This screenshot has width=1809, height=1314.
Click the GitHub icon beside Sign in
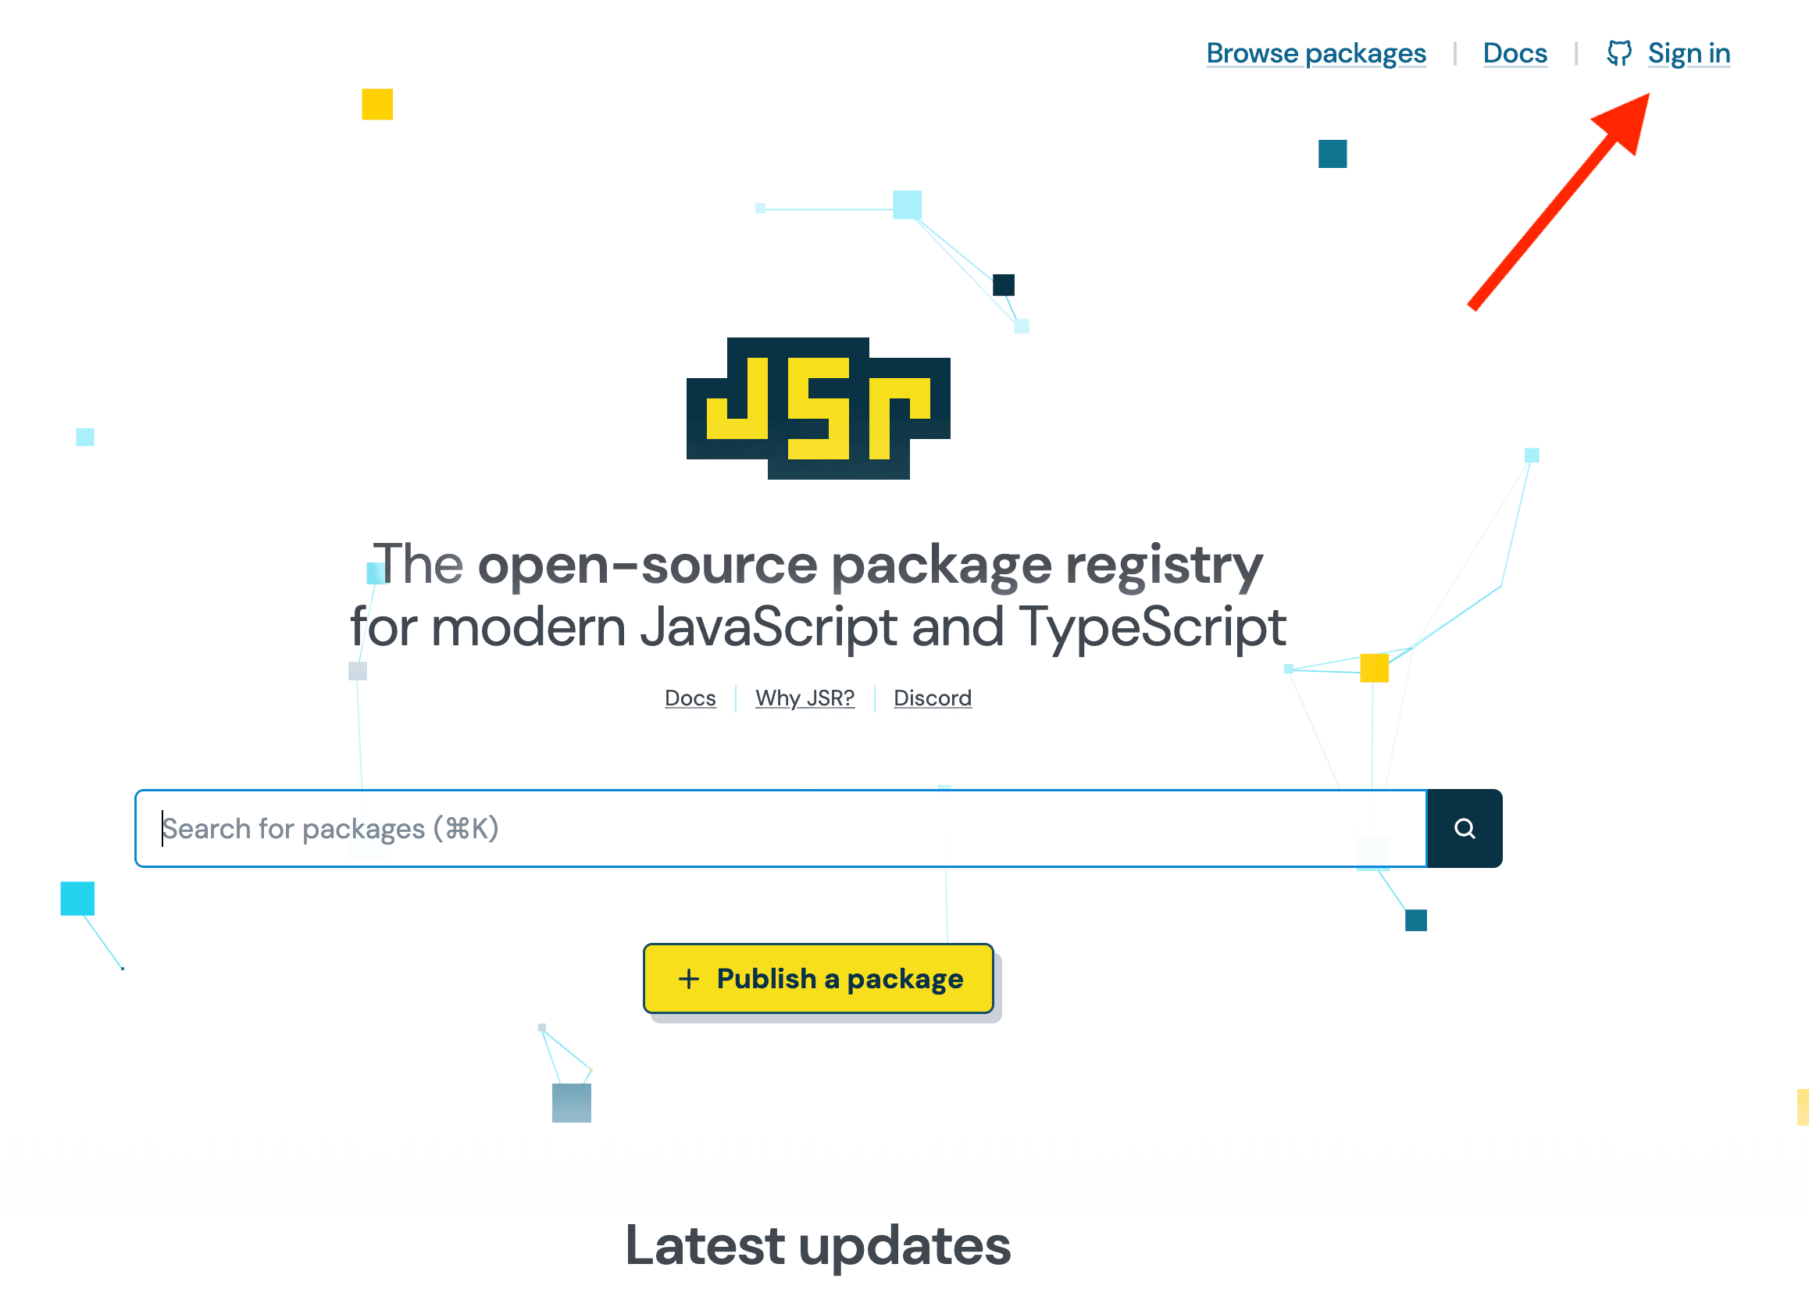pyautogui.click(x=1619, y=53)
